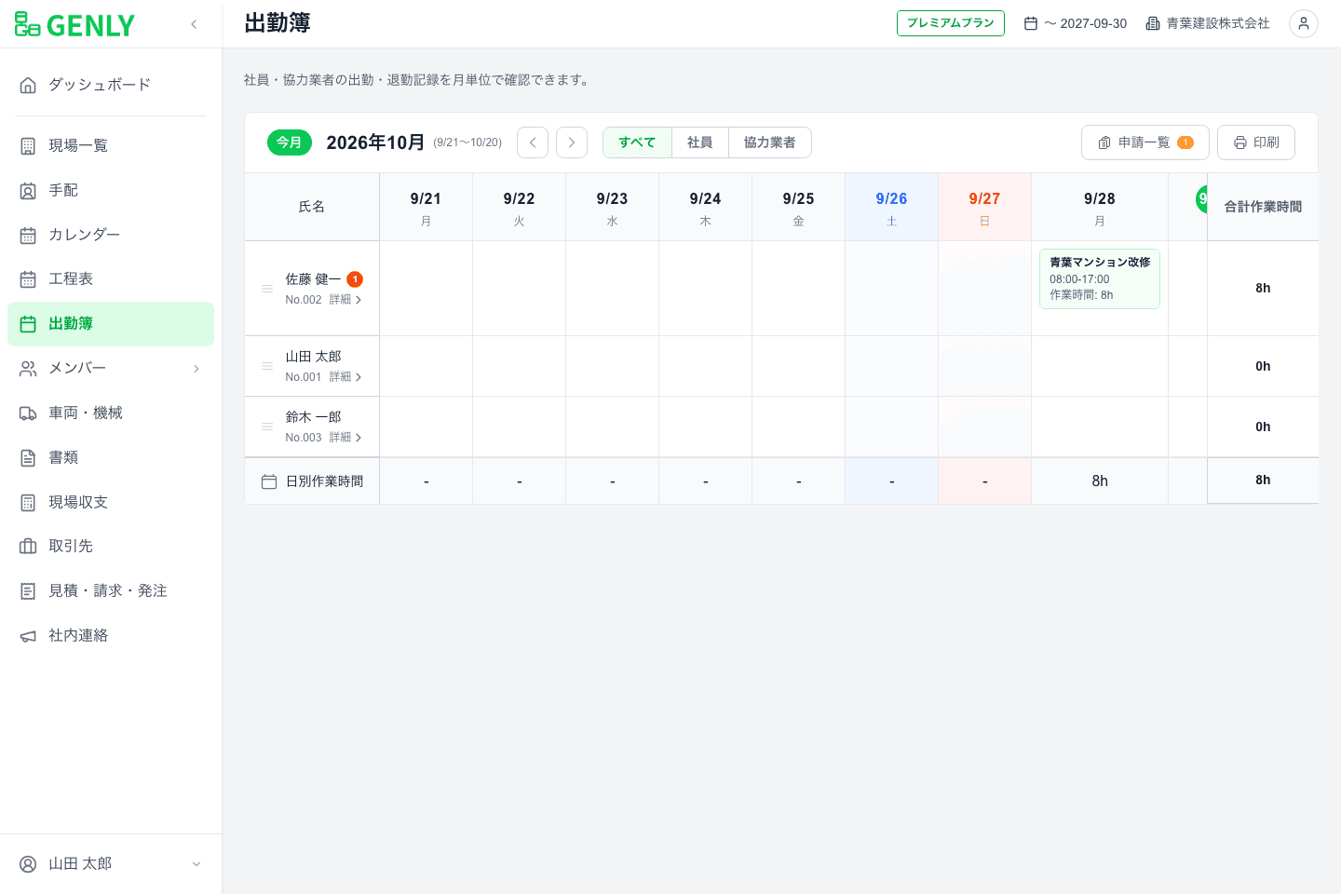Select the 社員 filter tab
This screenshot has height=894, width=1341.
700,142
